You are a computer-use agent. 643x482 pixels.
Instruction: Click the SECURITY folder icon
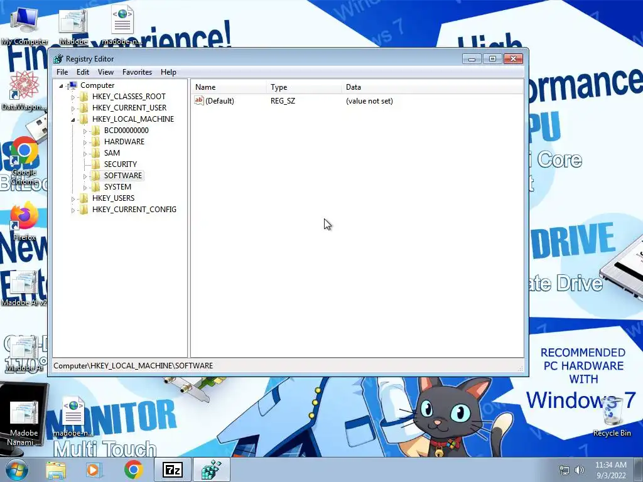(95, 164)
